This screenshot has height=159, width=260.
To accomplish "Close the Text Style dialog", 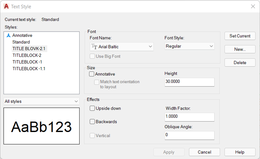I will click(253, 7).
